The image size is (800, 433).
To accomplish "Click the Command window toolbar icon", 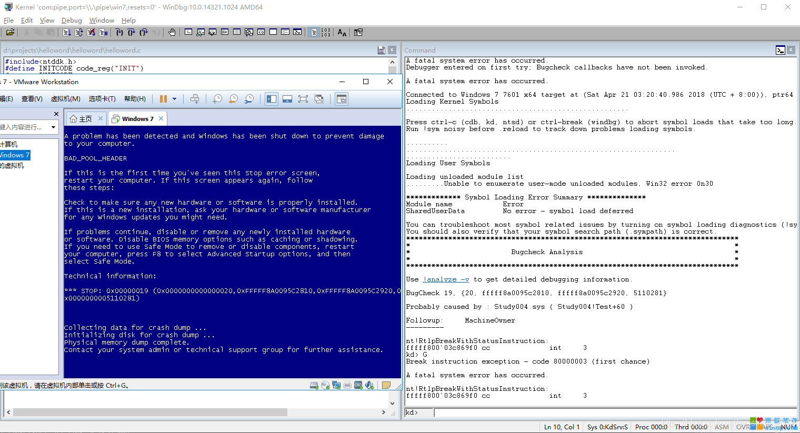I will [x=781, y=51].
